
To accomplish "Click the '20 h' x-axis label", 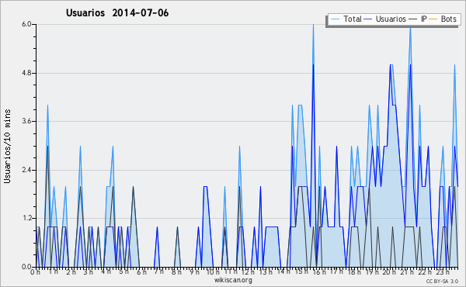I will point(389,271).
